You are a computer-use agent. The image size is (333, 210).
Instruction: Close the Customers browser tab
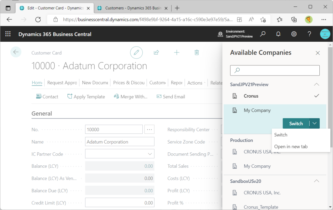[x=166, y=8]
